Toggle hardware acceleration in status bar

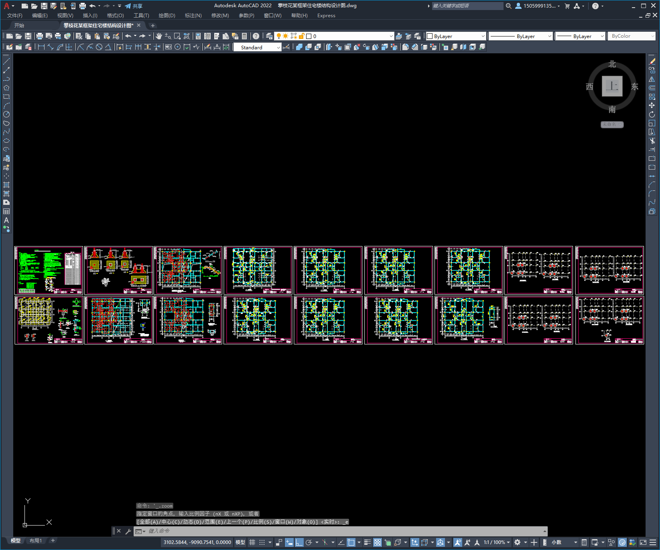tap(622, 542)
